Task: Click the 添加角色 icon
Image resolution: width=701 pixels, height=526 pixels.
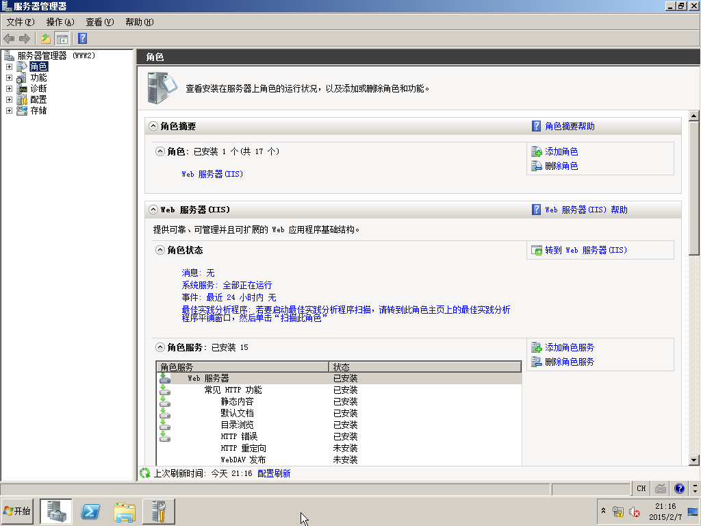Action: (537, 151)
